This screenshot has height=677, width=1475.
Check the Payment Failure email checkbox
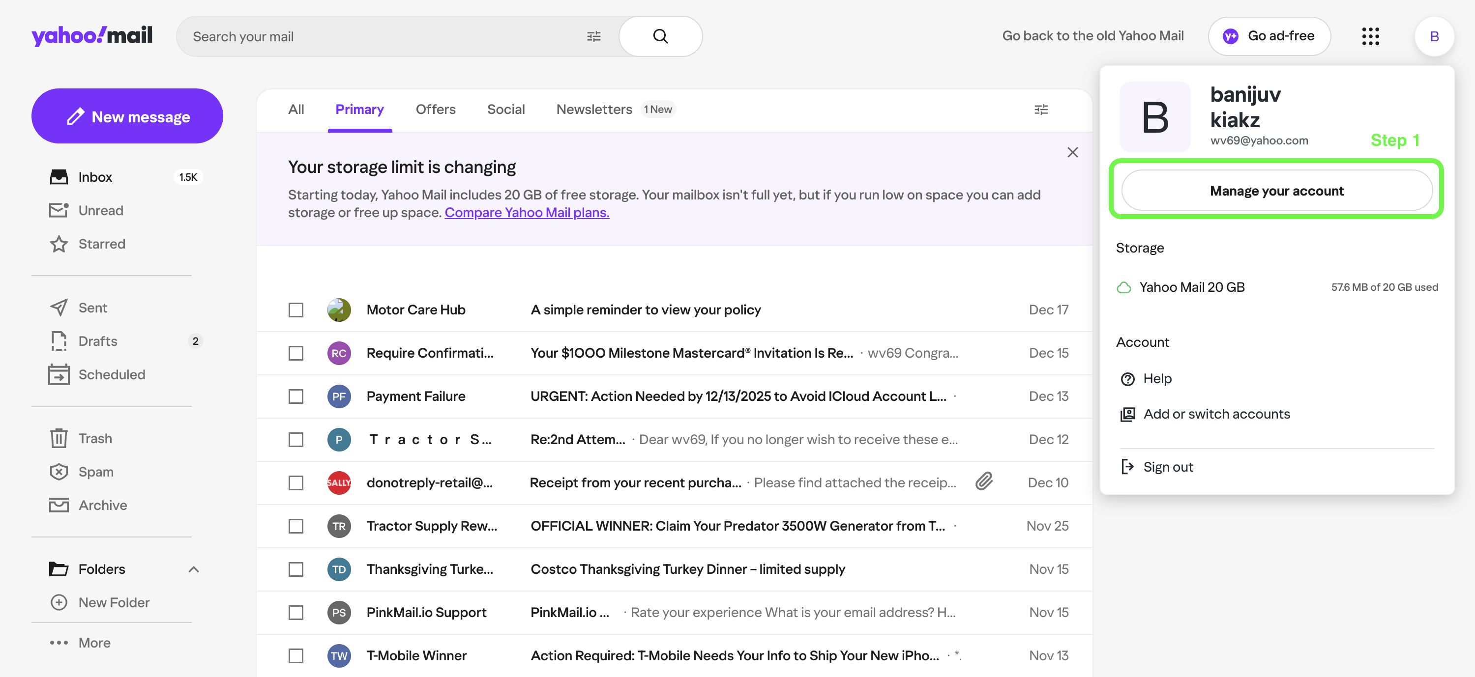pyautogui.click(x=296, y=396)
